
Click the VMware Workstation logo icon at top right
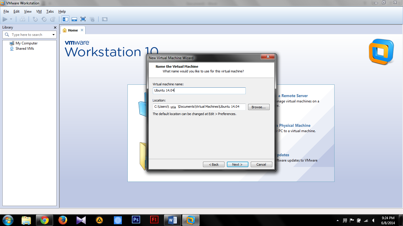point(381,52)
